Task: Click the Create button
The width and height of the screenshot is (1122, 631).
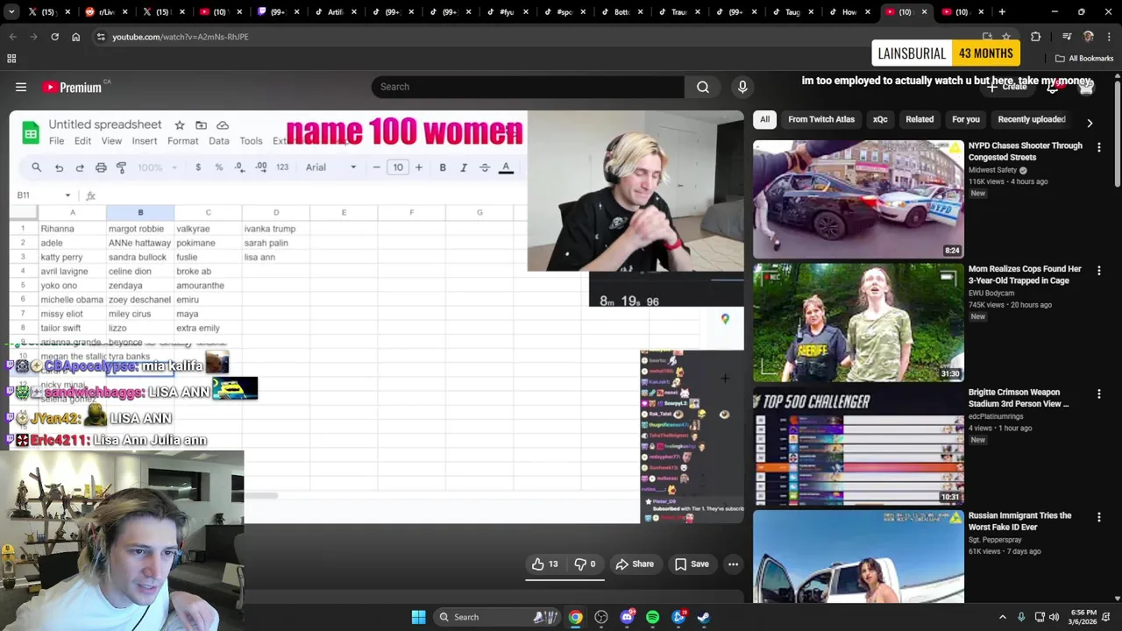Action: (x=1007, y=87)
